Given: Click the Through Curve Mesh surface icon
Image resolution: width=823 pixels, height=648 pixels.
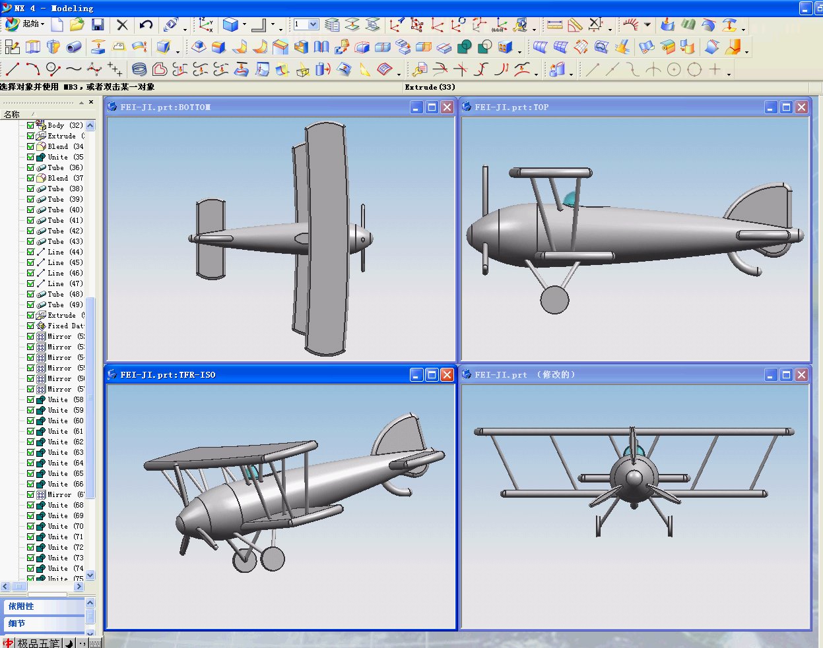Looking at the screenshot, I should coord(561,47).
